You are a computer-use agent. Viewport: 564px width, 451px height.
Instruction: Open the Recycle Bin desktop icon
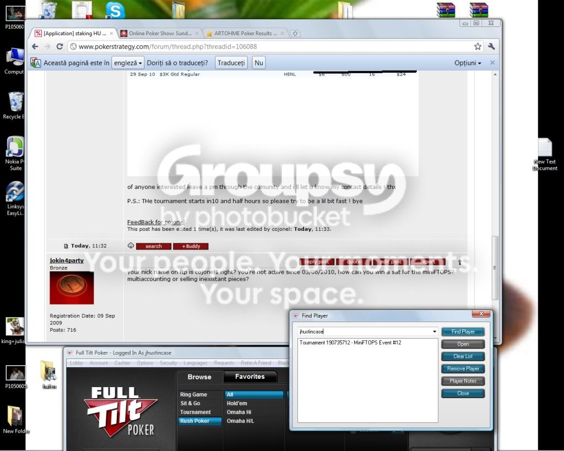pos(15,105)
